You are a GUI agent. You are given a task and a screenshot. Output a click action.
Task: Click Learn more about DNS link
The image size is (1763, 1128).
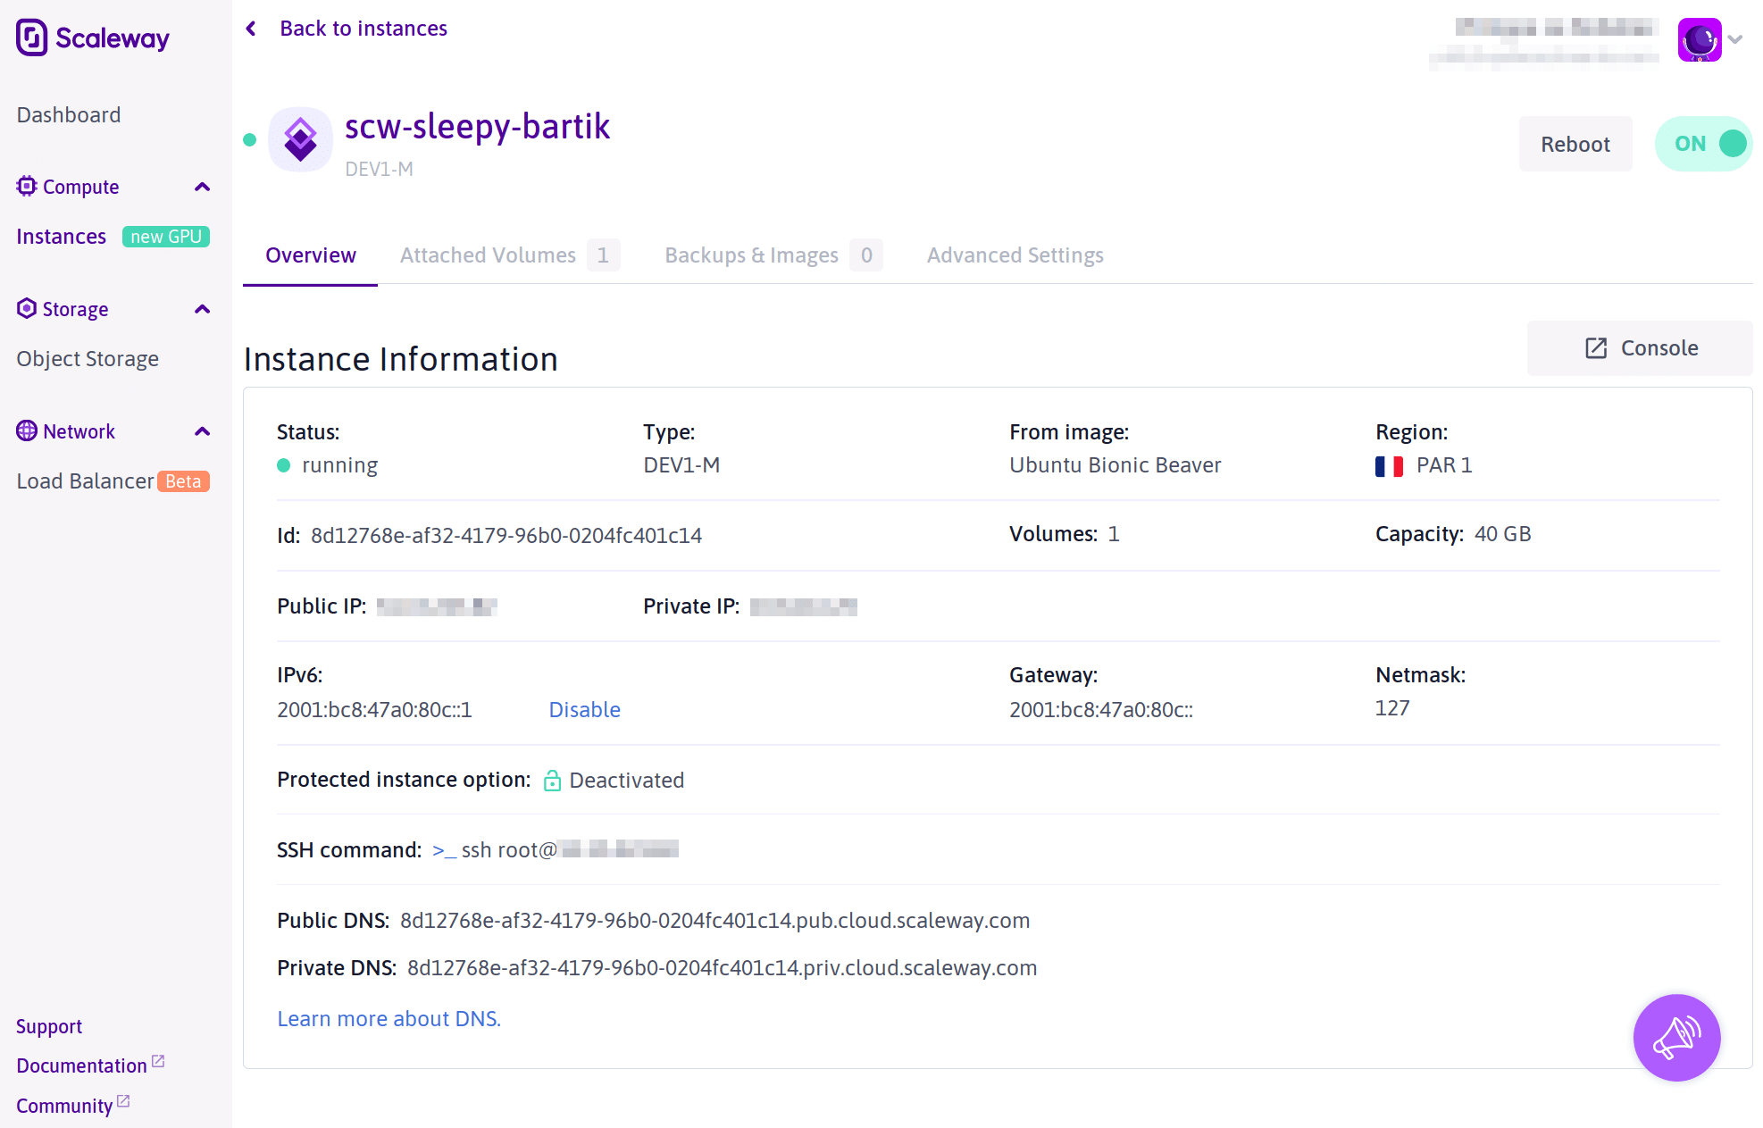point(389,1019)
